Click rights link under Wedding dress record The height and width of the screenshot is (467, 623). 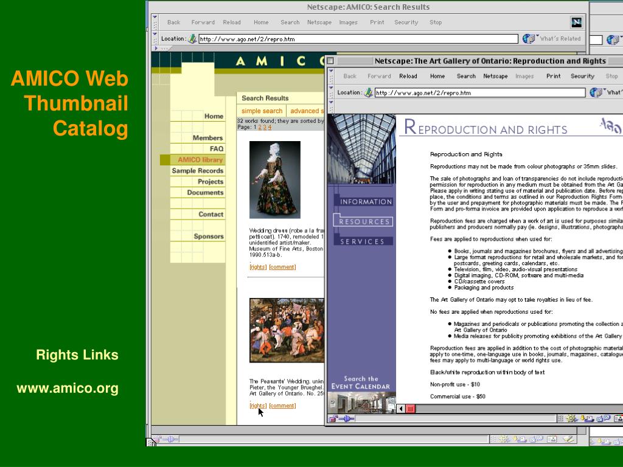pyautogui.click(x=258, y=267)
